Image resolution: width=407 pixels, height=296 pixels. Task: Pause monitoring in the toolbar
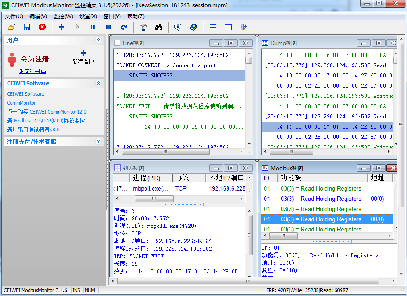click(93, 27)
